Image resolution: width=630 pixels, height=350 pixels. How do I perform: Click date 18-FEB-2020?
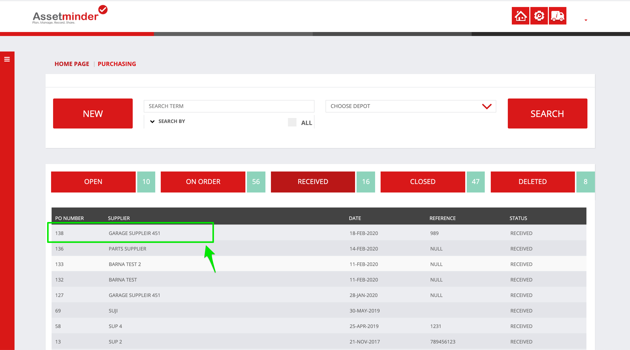[x=364, y=233]
